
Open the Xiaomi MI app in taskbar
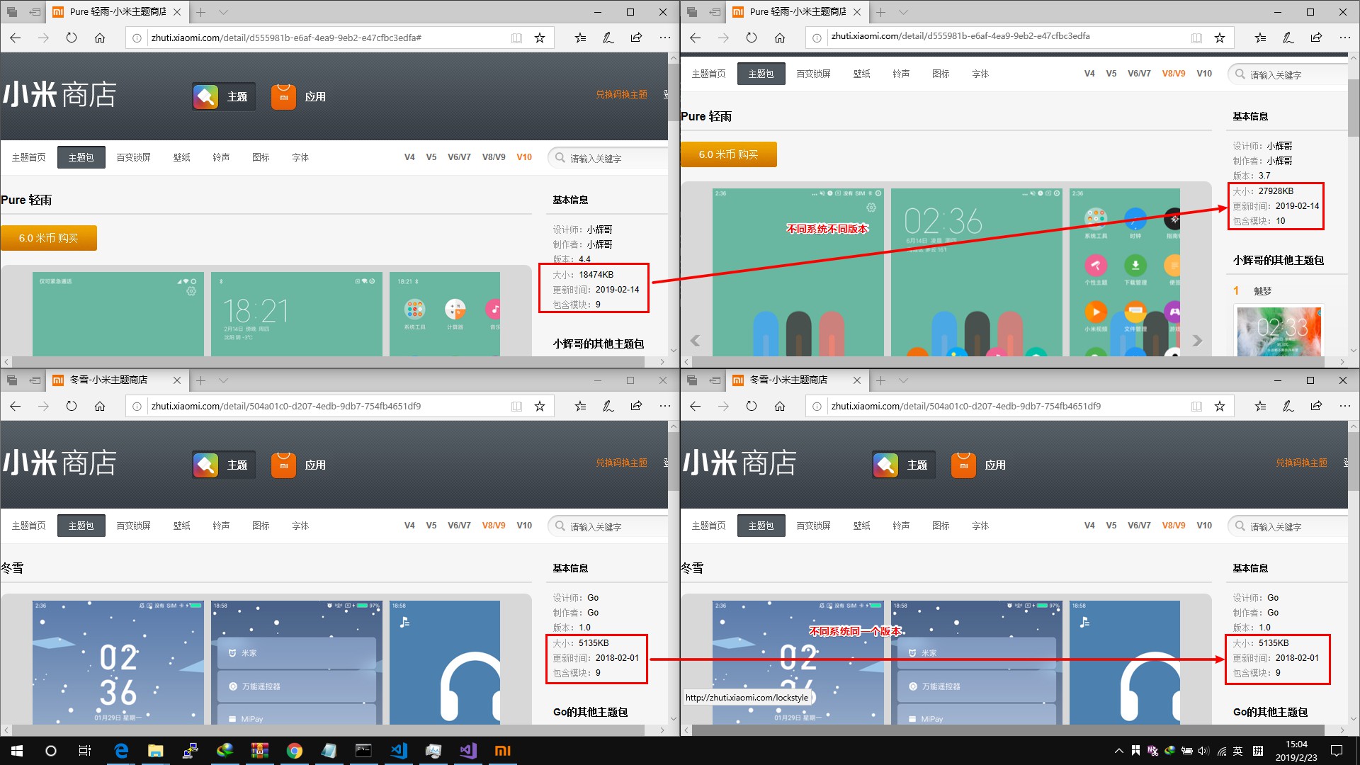pos(502,751)
